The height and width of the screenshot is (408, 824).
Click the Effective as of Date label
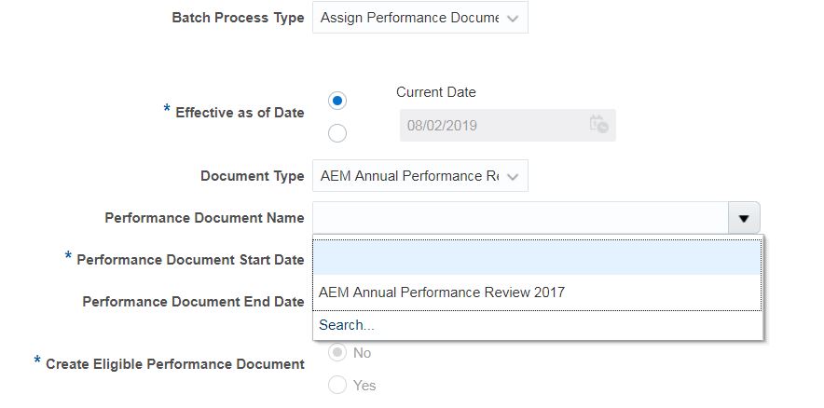click(240, 113)
